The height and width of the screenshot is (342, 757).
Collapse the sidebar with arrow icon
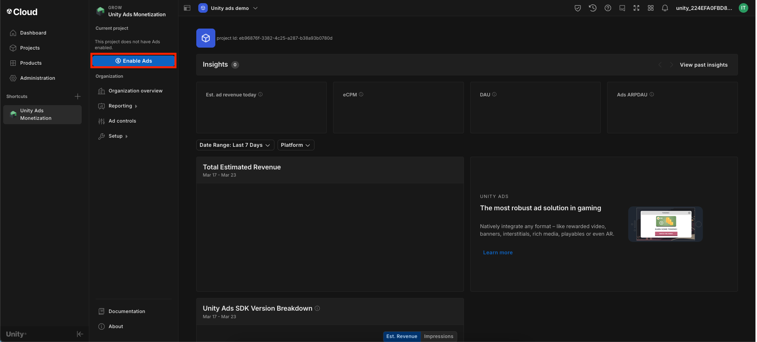pyautogui.click(x=80, y=334)
